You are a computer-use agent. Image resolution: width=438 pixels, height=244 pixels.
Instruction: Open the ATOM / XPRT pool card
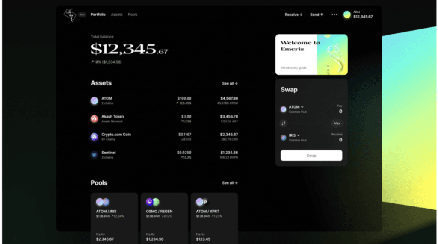pos(214,218)
